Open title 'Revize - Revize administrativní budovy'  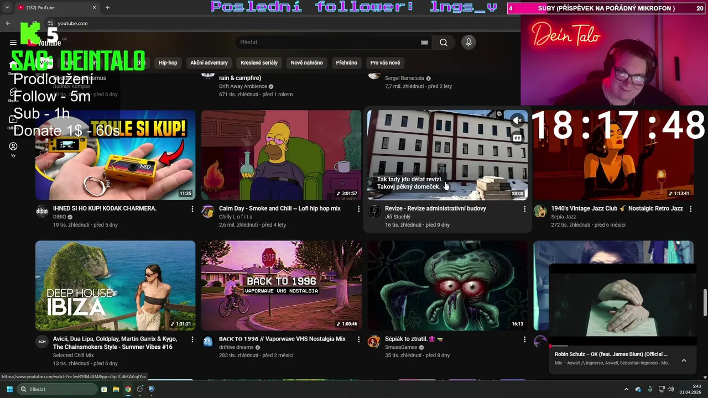(435, 208)
